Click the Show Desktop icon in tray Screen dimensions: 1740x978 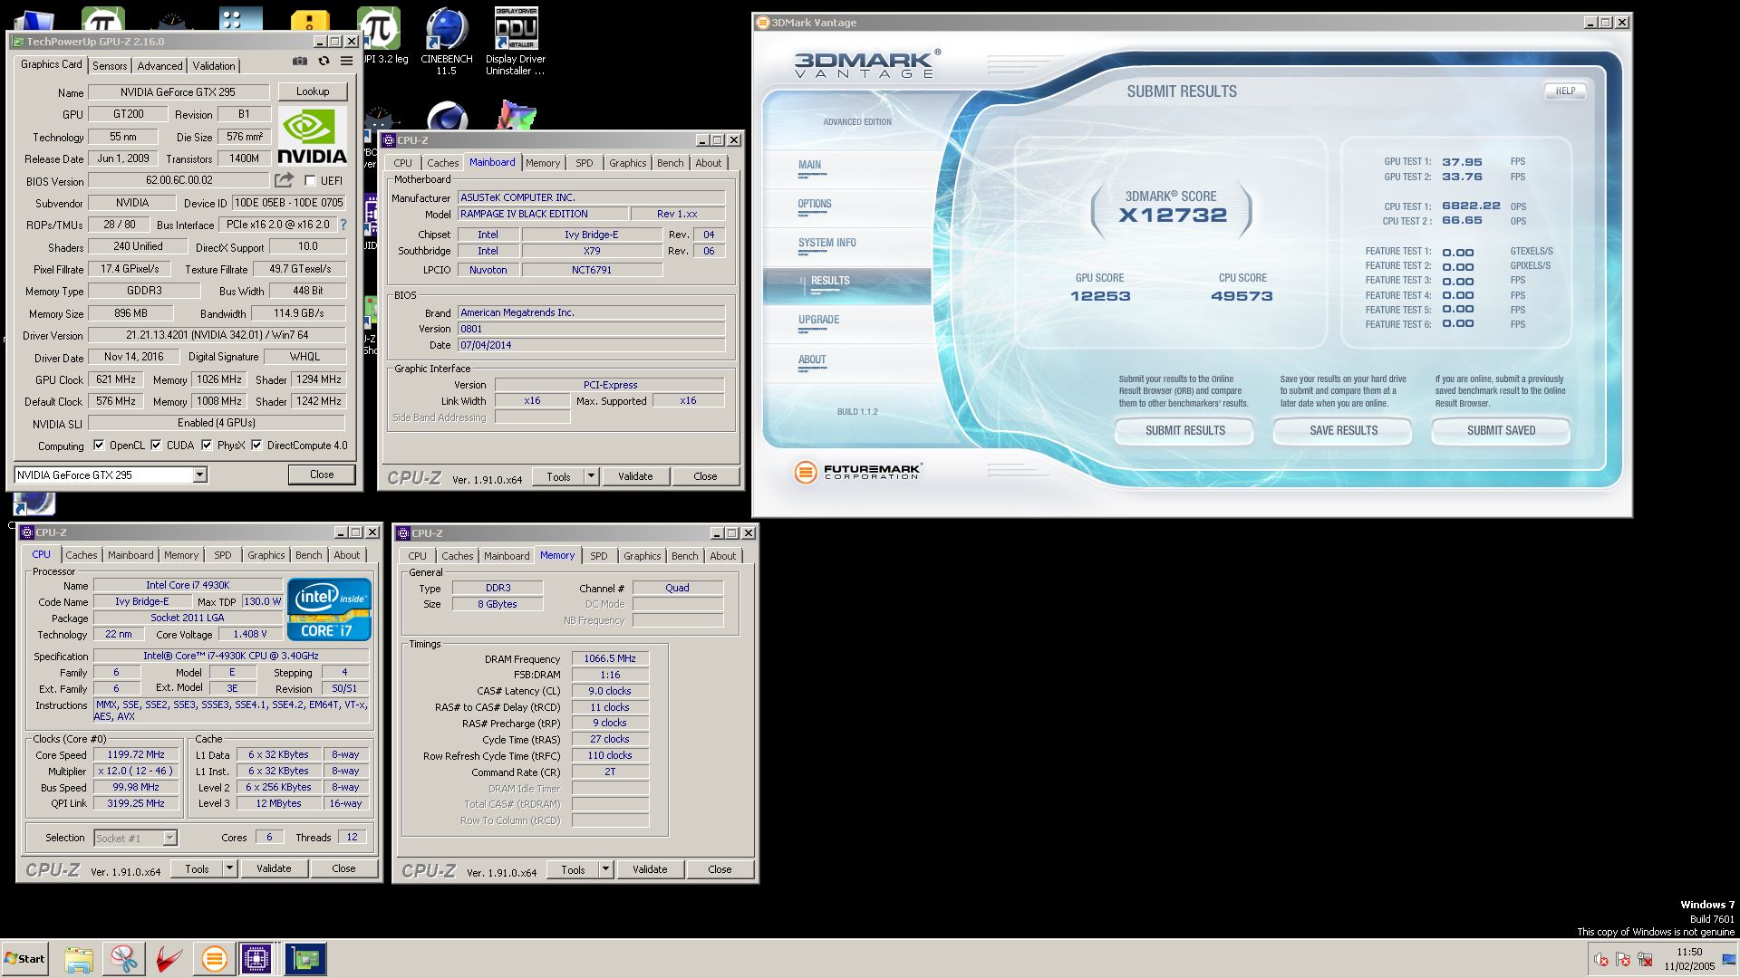coord(1727,960)
